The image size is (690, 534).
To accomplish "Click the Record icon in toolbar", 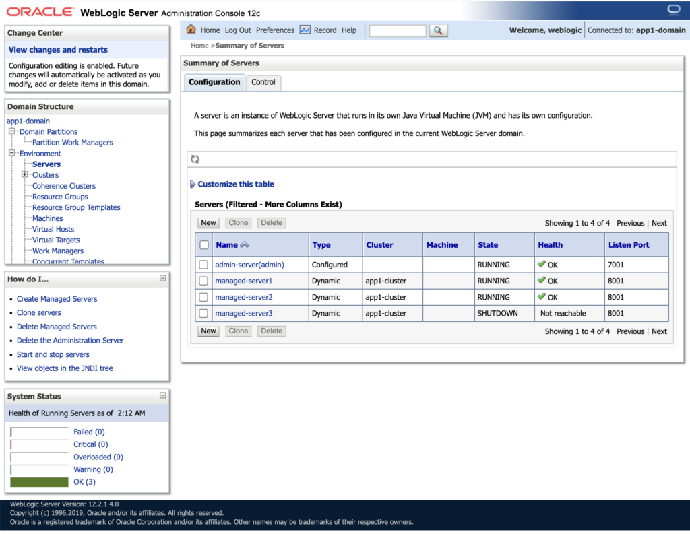I will pyautogui.click(x=305, y=30).
